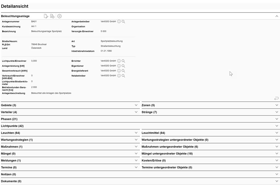Expand Lichtpunkte (42) section

coord(277,126)
